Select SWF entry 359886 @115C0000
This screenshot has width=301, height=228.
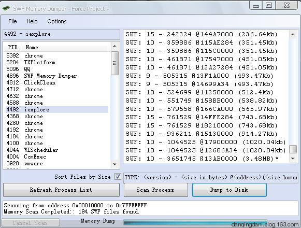[x=202, y=51]
